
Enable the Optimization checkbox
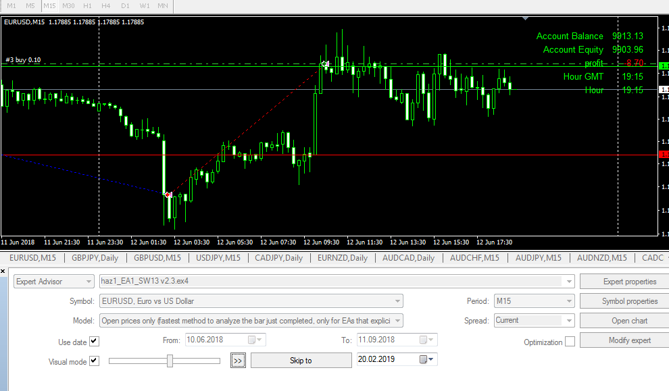(x=570, y=342)
